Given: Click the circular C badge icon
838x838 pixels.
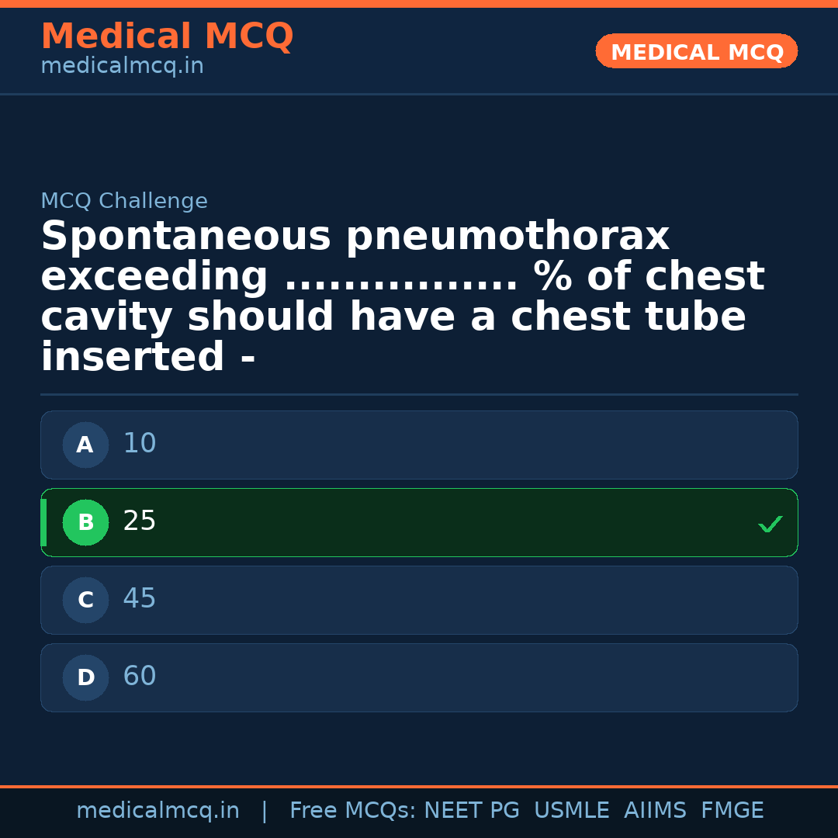Looking at the screenshot, I should pyautogui.click(x=85, y=600).
